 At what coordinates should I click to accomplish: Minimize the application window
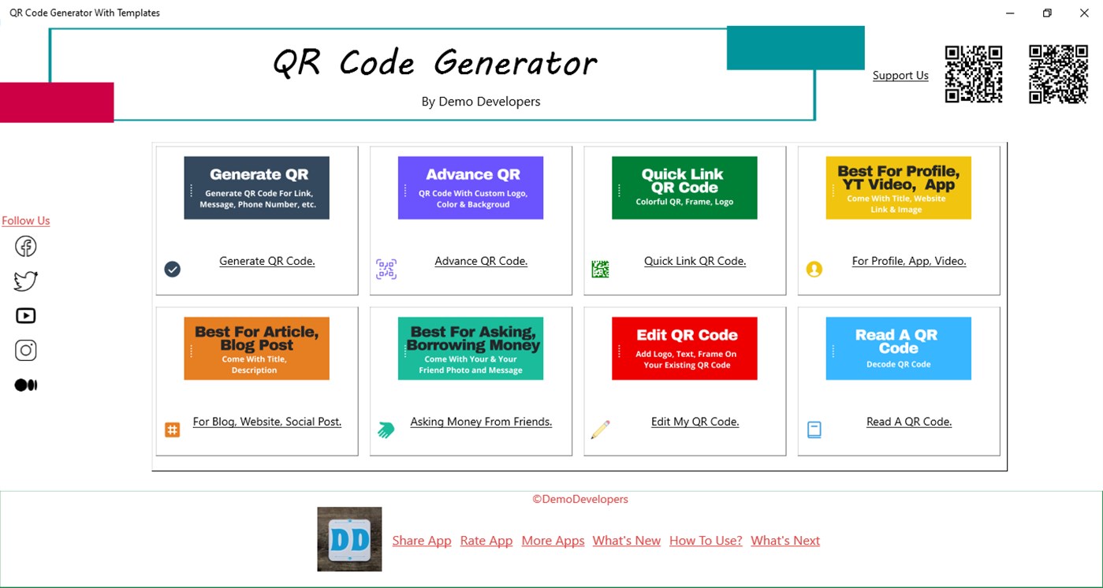coord(1011,13)
